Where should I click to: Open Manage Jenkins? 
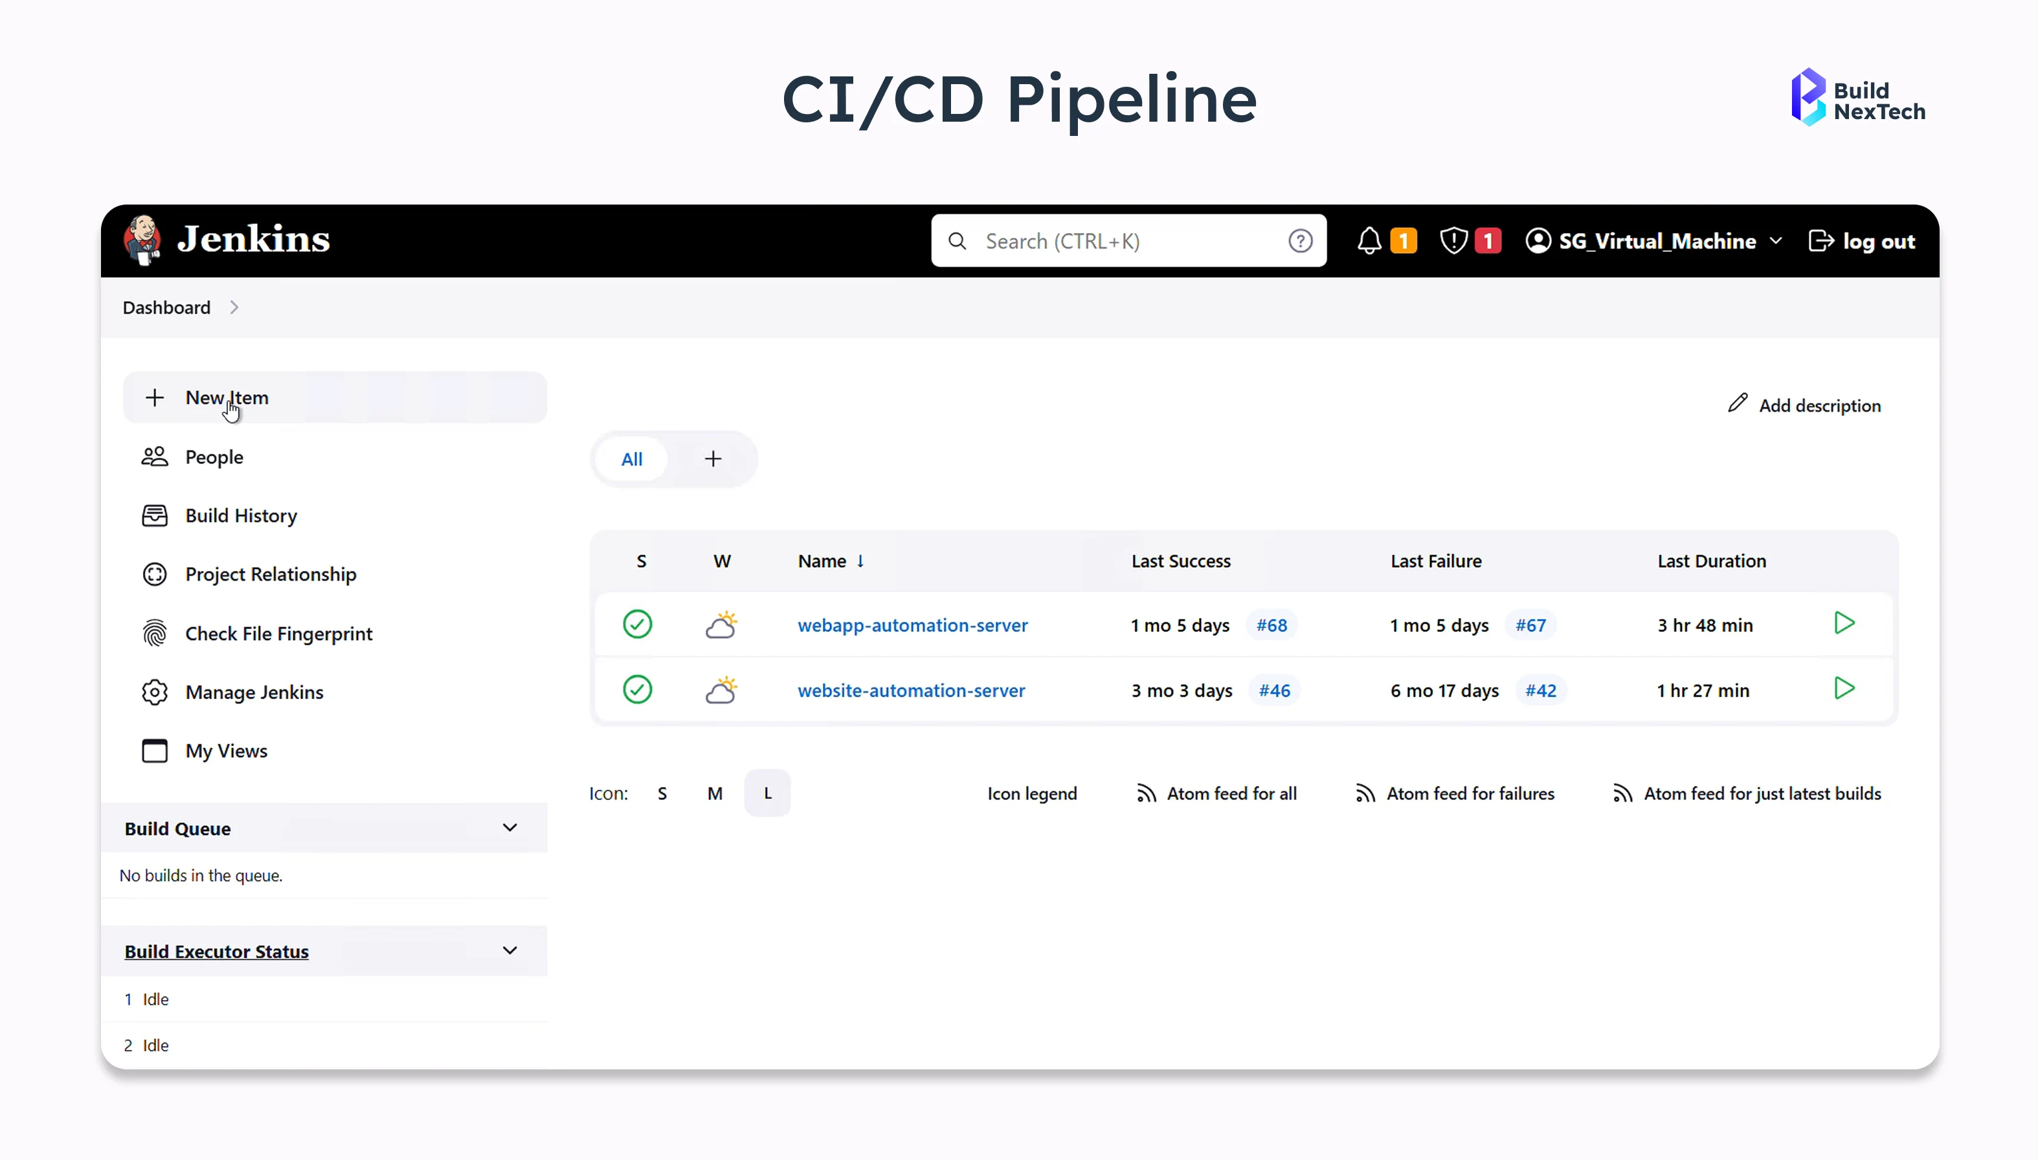254,691
